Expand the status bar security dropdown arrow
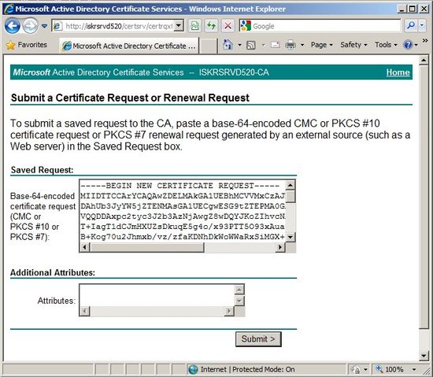This screenshot has height=377, width=433. tap(365, 370)
